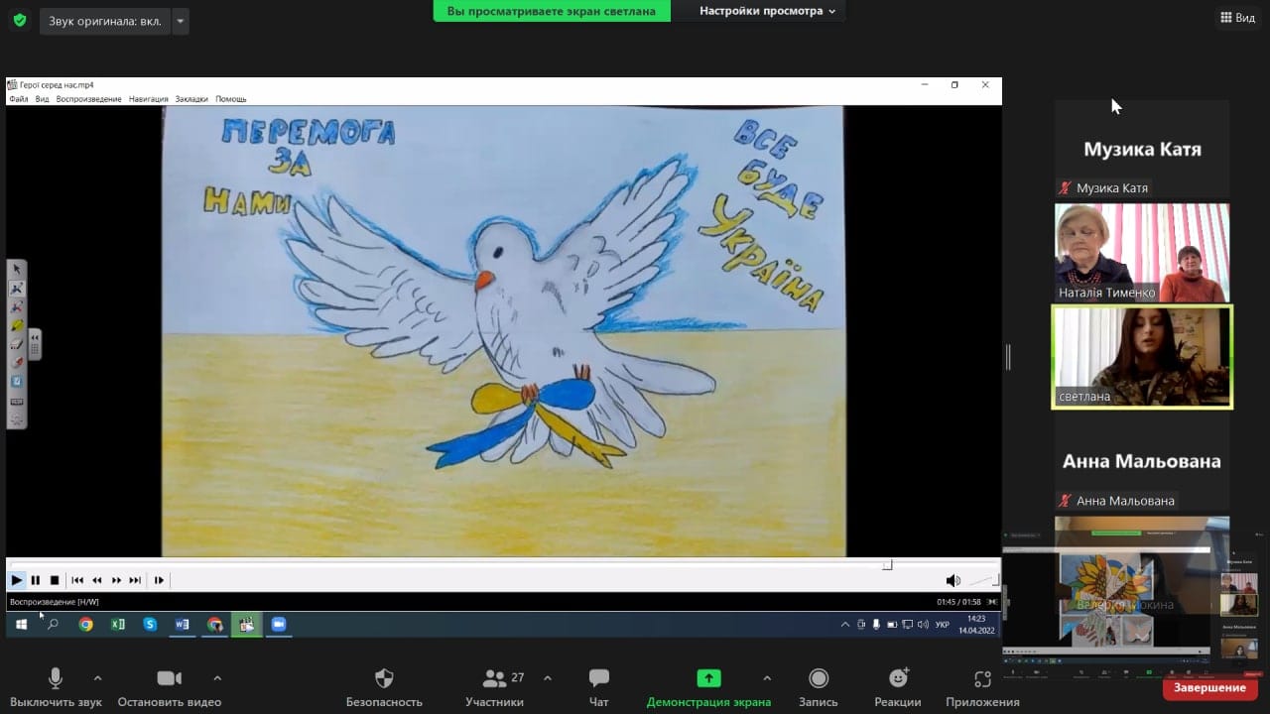Click the Демонстрация экрана share button

(x=708, y=686)
